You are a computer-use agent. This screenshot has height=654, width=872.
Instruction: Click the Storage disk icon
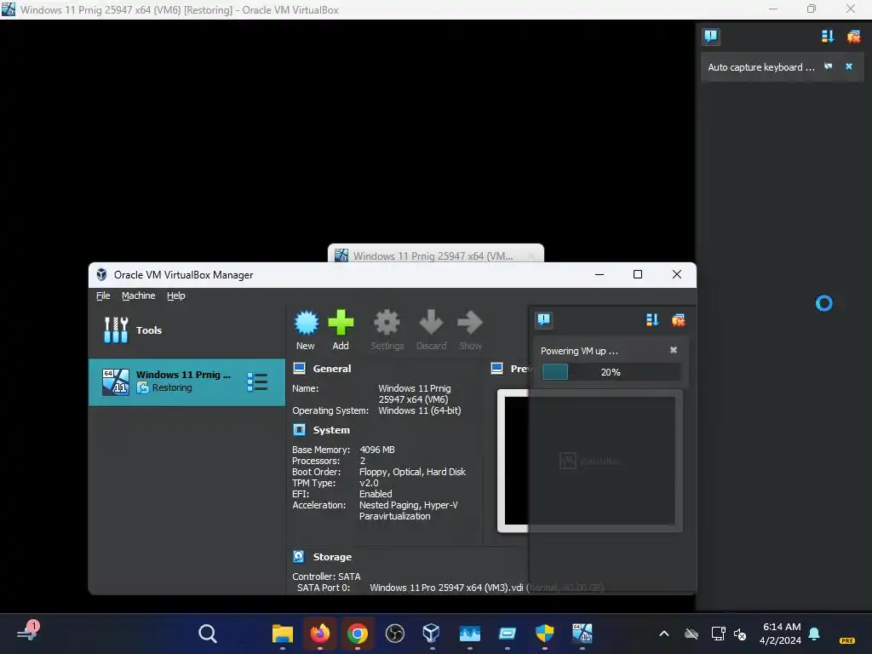coord(299,556)
